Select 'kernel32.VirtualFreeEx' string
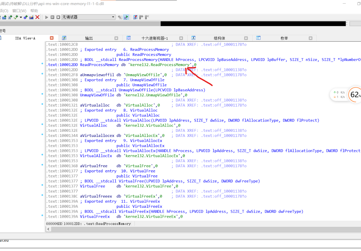Image resolution: width=361 pixels, height=251 pixels. click(151, 216)
